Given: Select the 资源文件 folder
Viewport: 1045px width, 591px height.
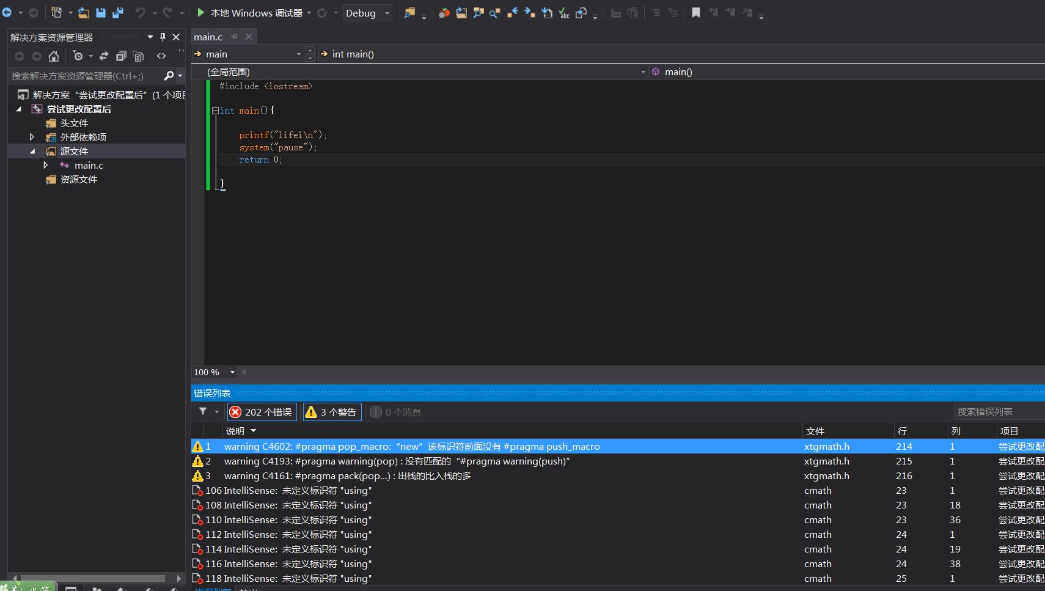Looking at the screenshot, I should [78, 180].
